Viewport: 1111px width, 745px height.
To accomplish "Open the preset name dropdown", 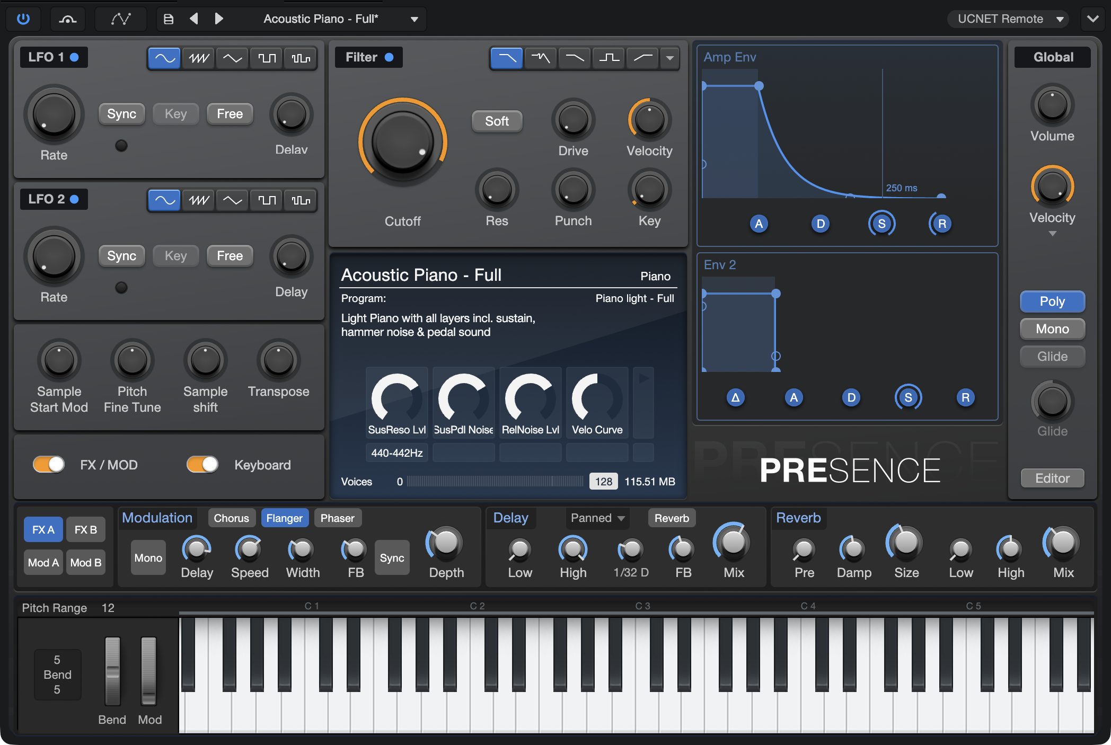I will coord(415,20).
